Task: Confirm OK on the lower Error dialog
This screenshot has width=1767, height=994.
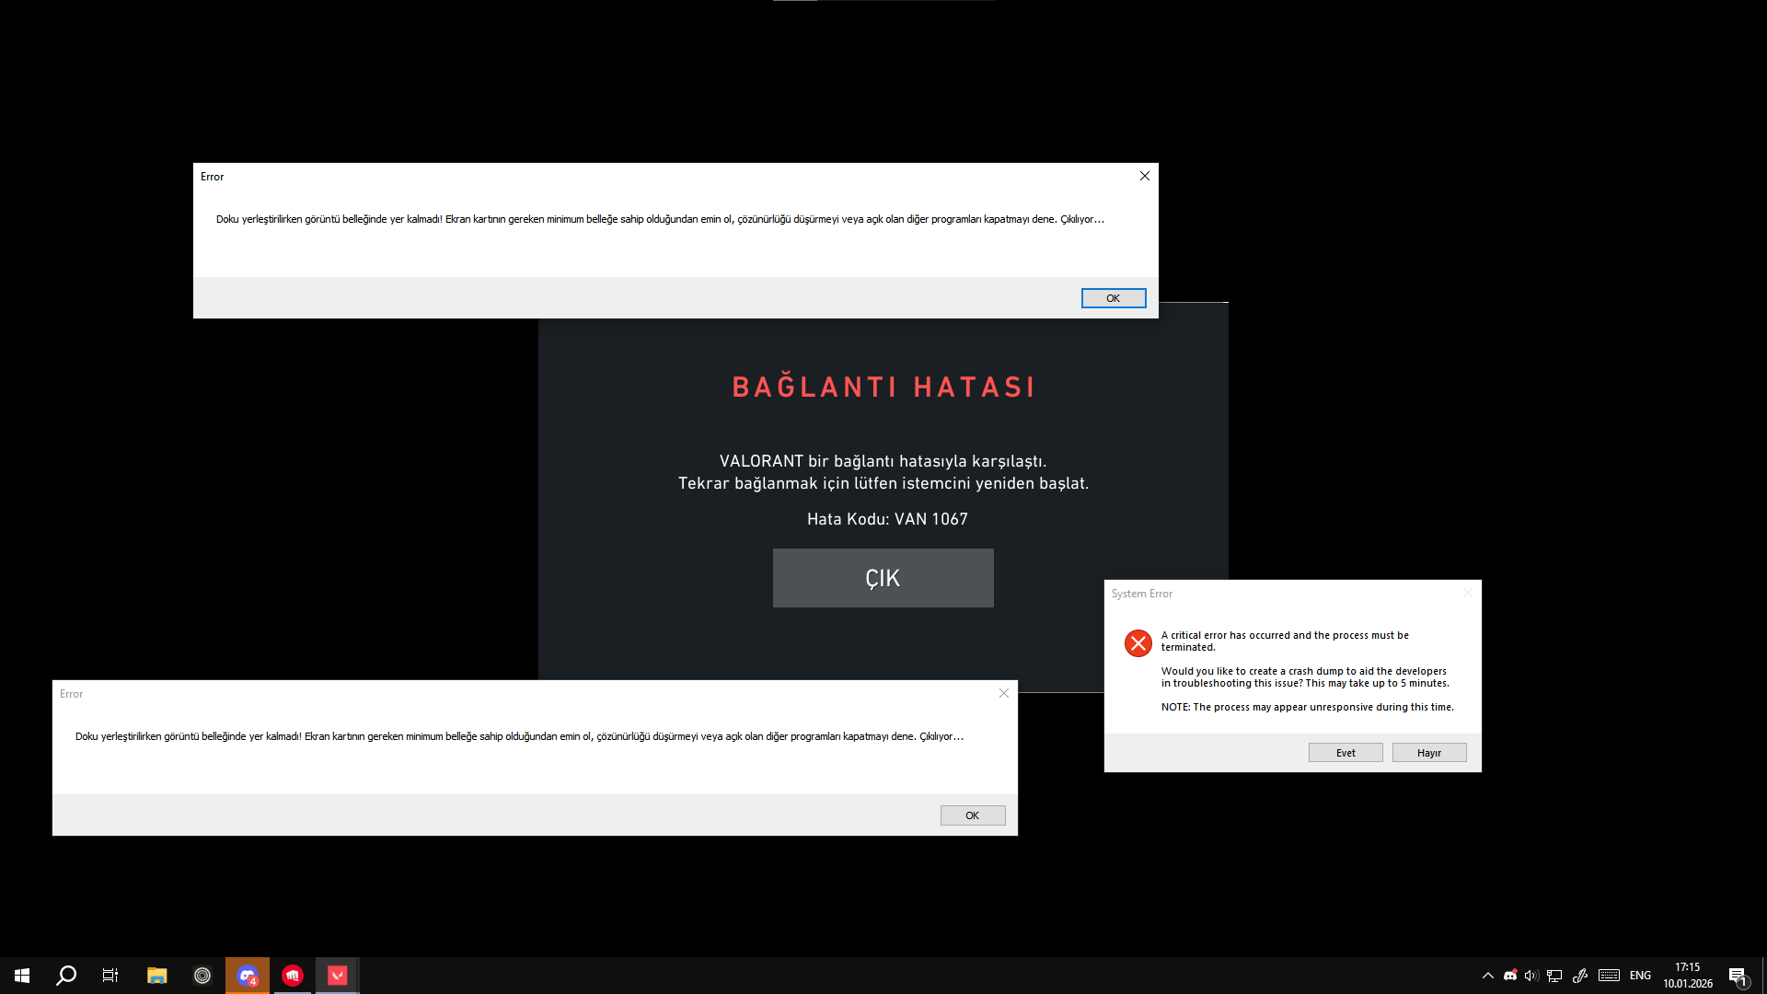Action: click(x=973, y=815)
